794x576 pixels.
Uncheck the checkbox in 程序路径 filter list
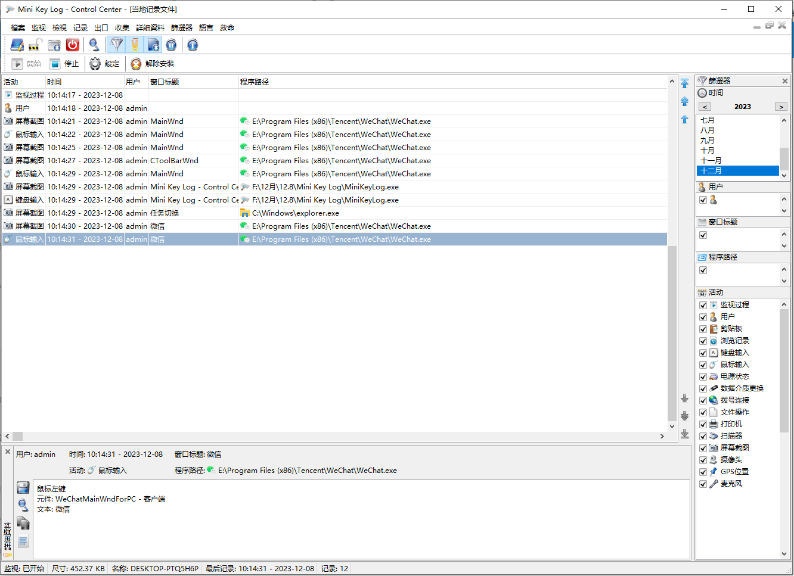click(x=703, y=270)
